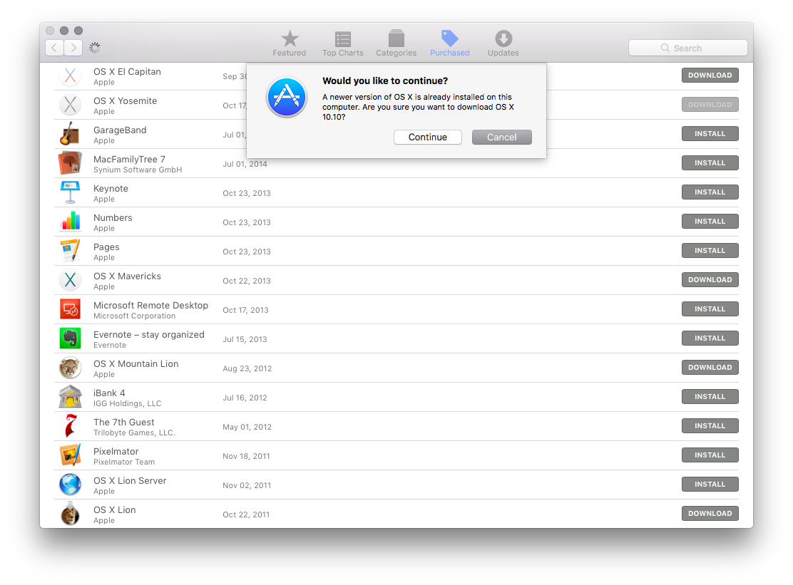Click 'Trilobyte Games, LLC.' developer name
793x585 pixels.
point(134,433)
